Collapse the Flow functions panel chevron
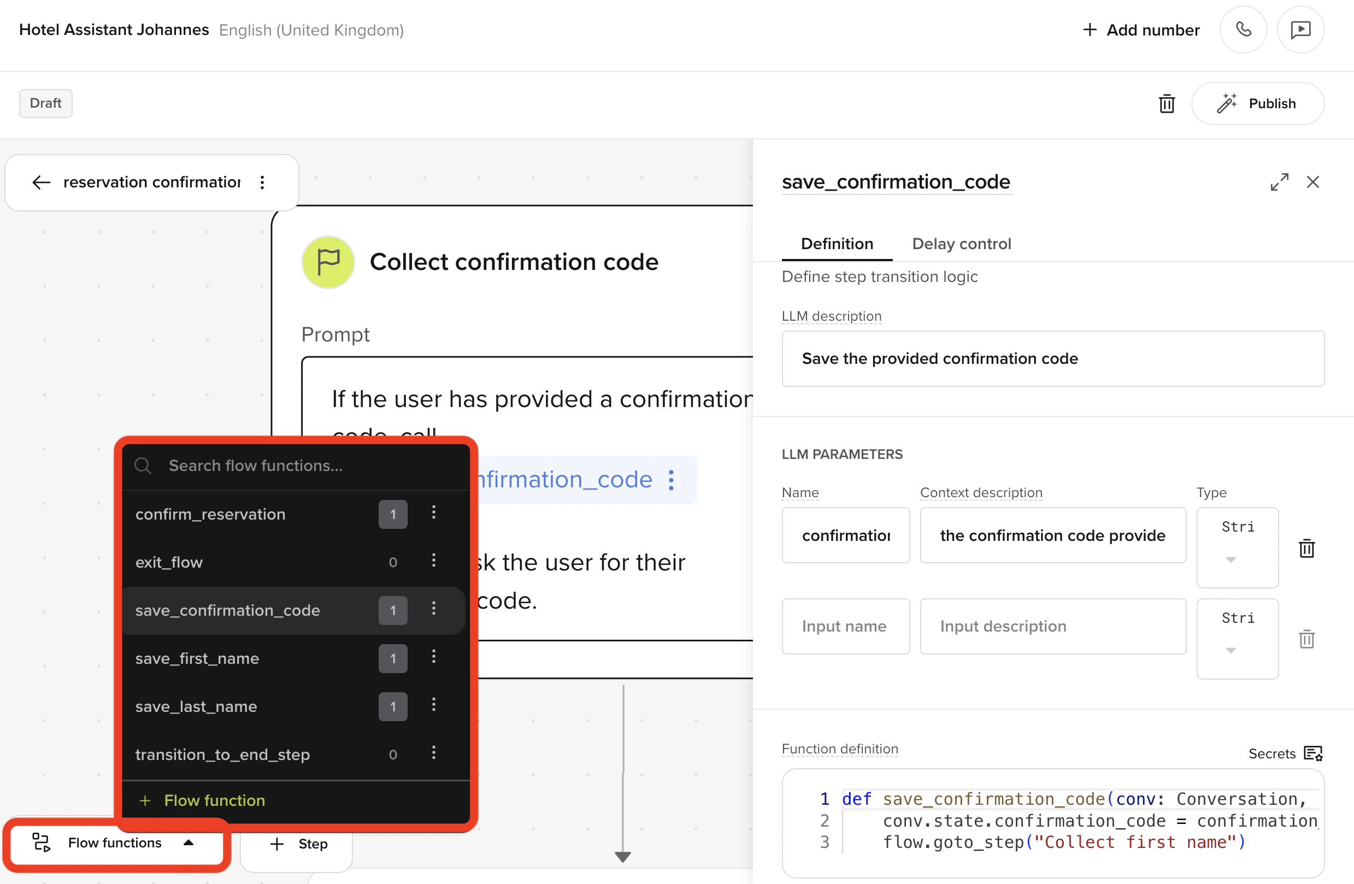This screenshot has width=1354, height=884. (190, 843)
